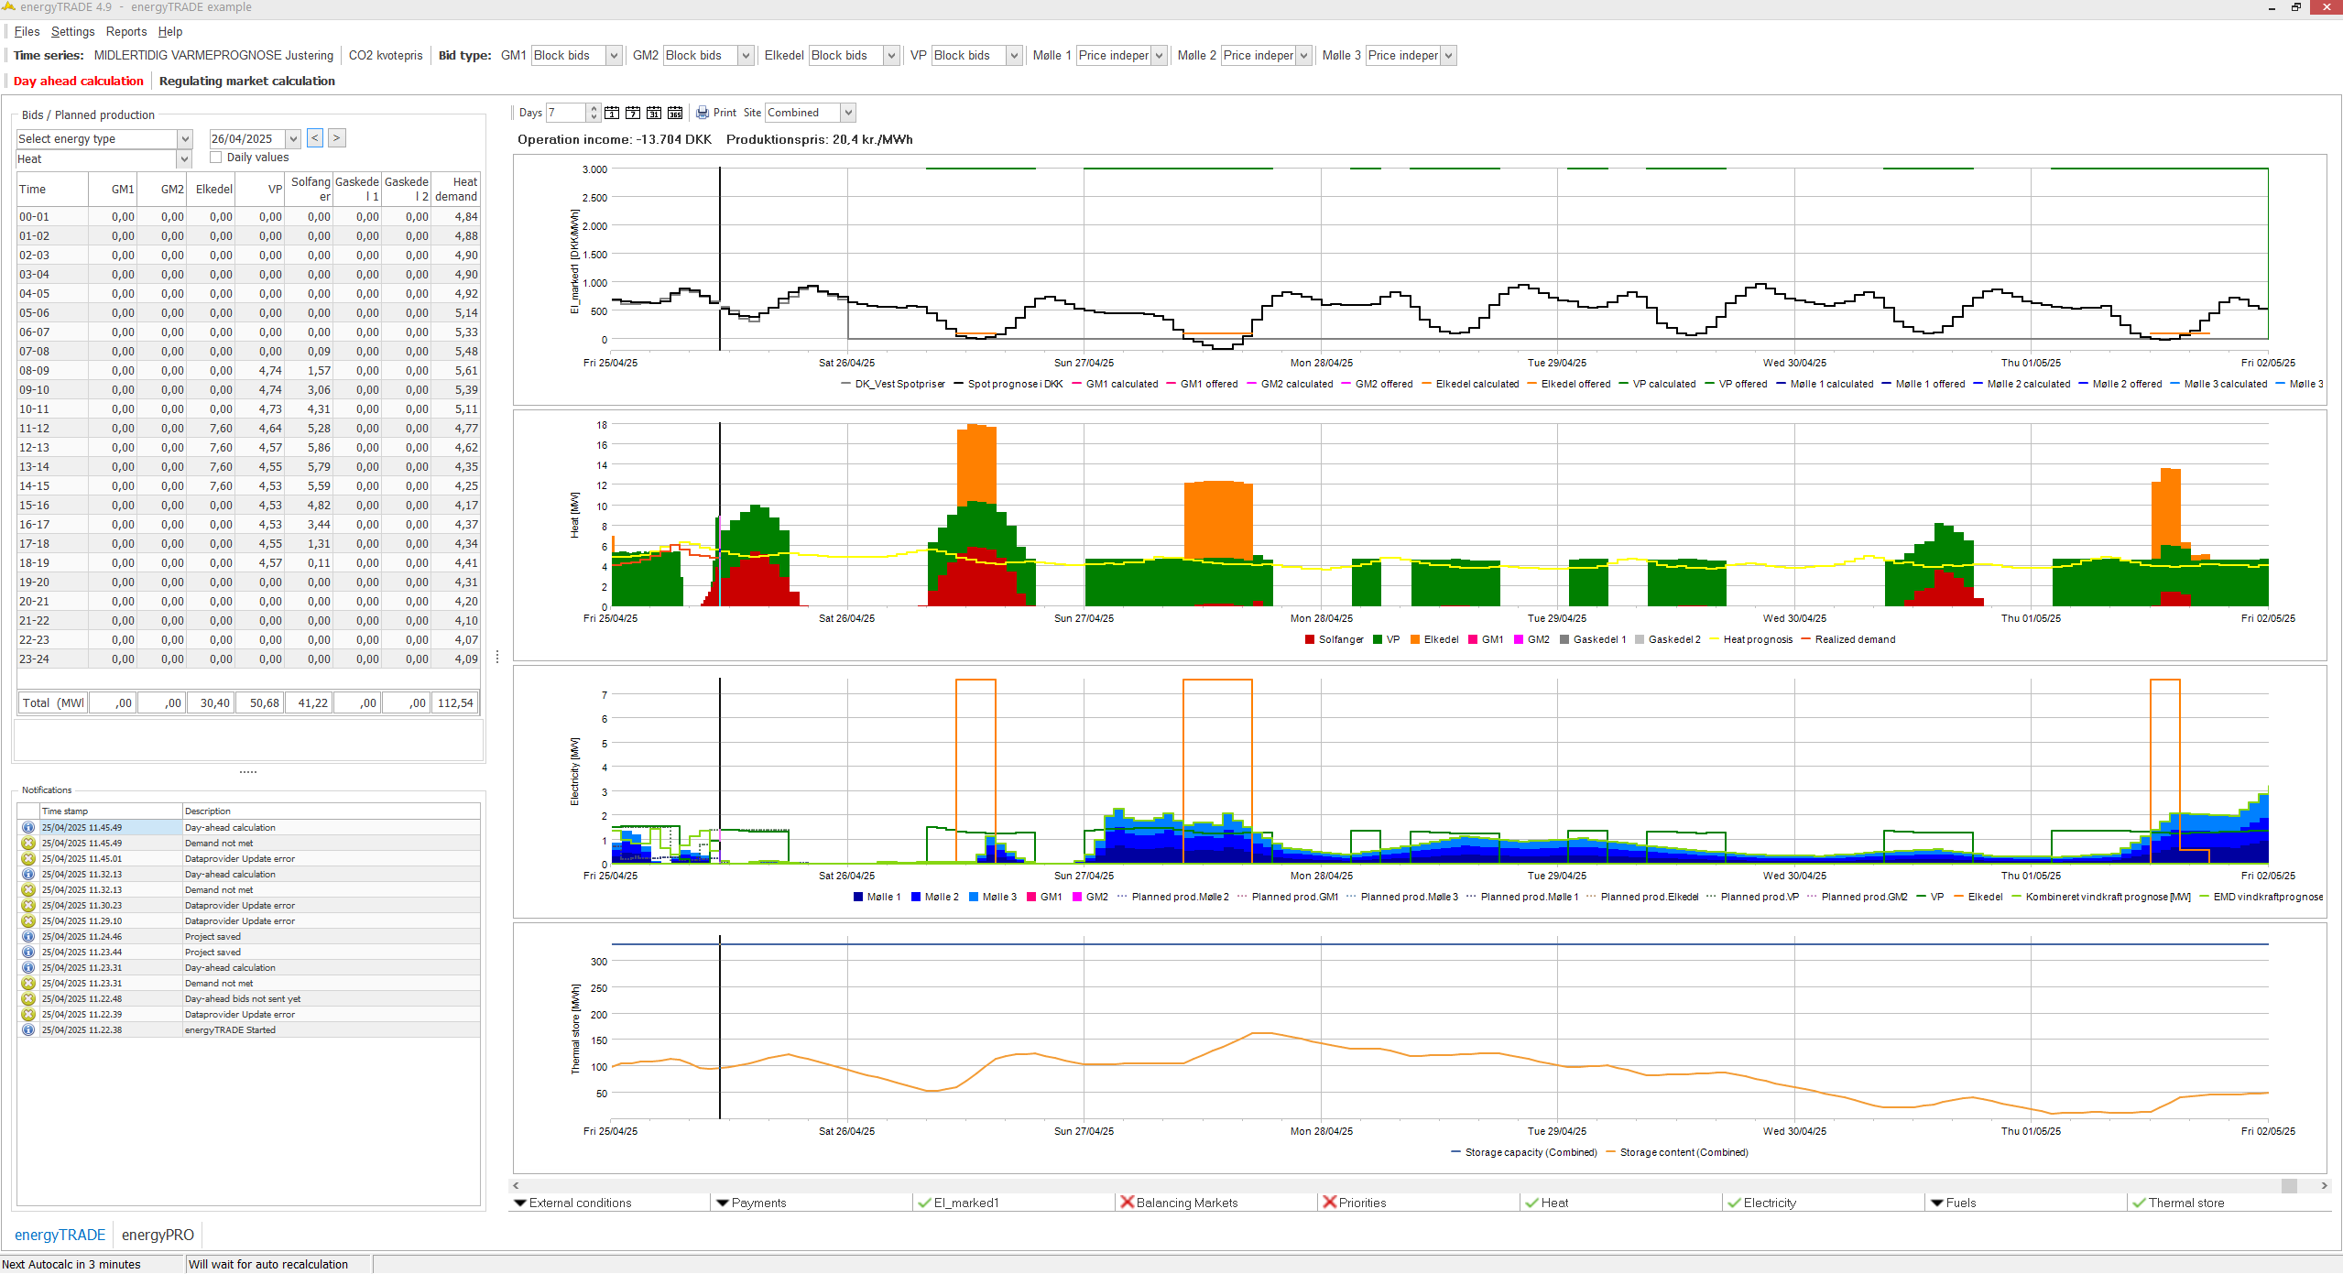
Task: Switch to Regulating market calculation tab
Action: pyautogui.click(x=247, y=82)
